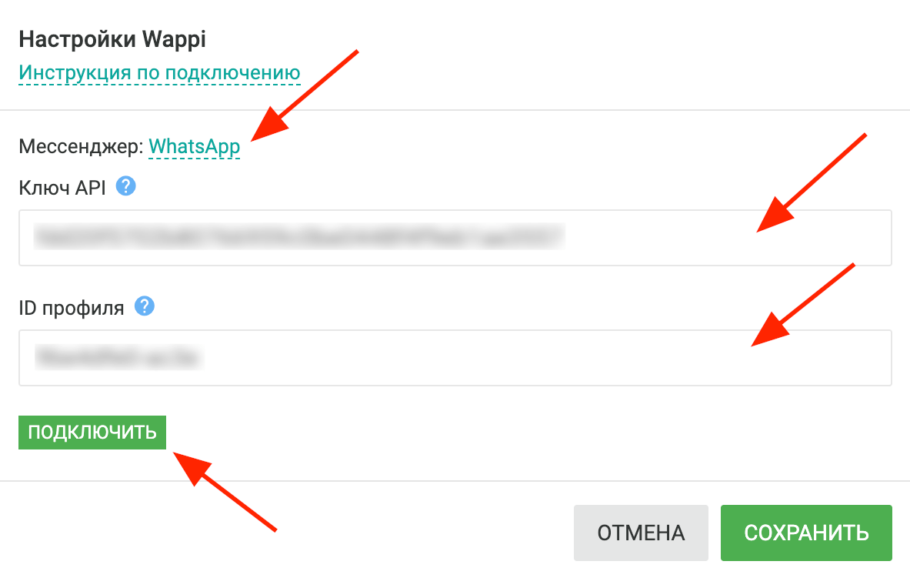Click the help icon beside ID профиля
This screenshot has height=578, width=910.
tap(145, 307)
